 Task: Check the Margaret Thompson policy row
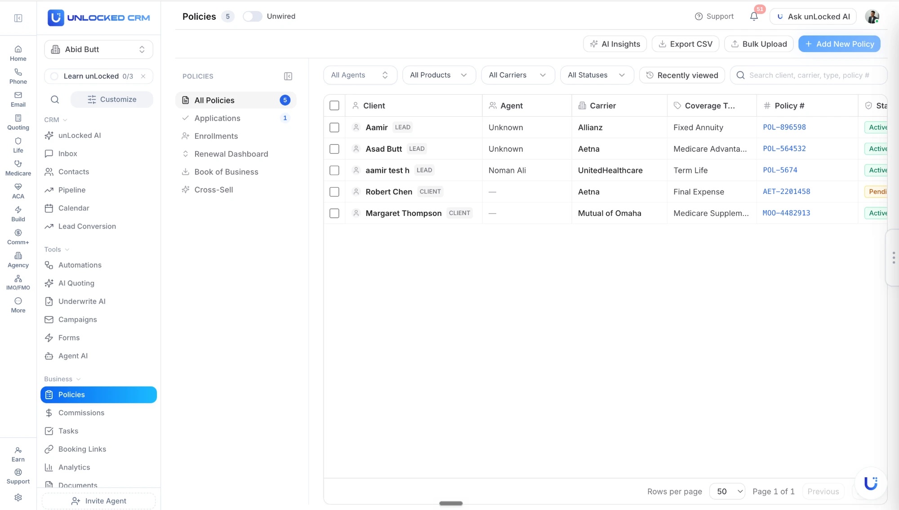click(x=334, y=213)
